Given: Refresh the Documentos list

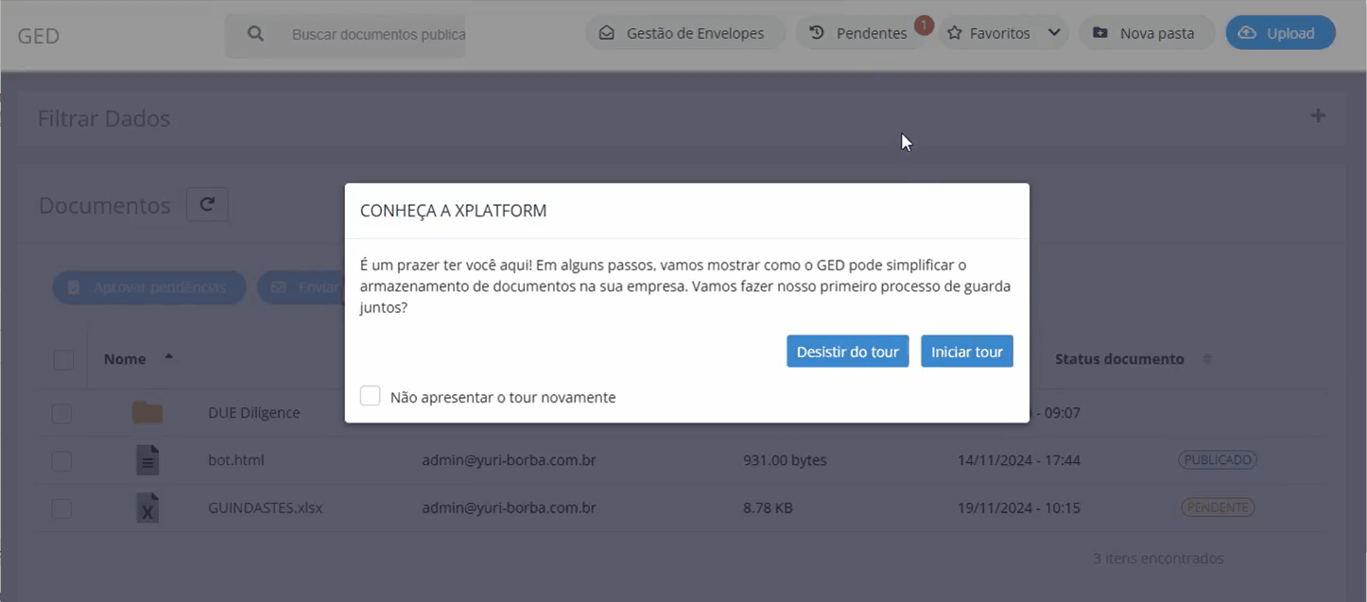Looking at the screenshot, I should pos(207,204).
